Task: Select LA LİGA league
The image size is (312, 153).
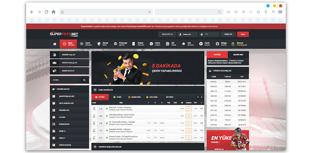Action: point(69,117)
